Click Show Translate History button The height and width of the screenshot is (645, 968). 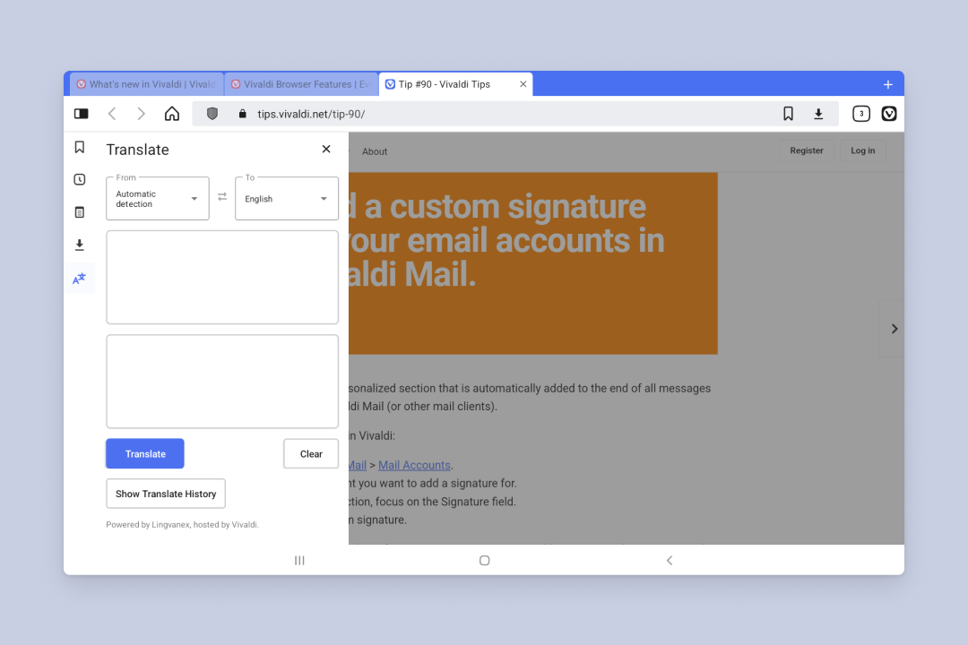tap(166, 494)
